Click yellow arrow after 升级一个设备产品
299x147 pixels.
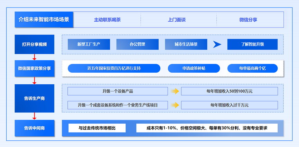click(175, 91)
